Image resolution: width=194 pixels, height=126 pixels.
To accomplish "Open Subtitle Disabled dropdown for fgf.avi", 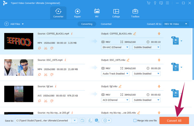I will [146, 100].
